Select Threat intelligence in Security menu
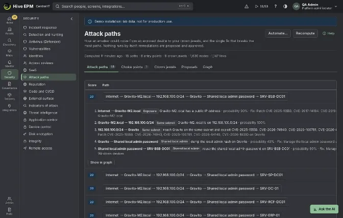Image resolution: width=343 pixels, height=218 pixels. (43, 113)
